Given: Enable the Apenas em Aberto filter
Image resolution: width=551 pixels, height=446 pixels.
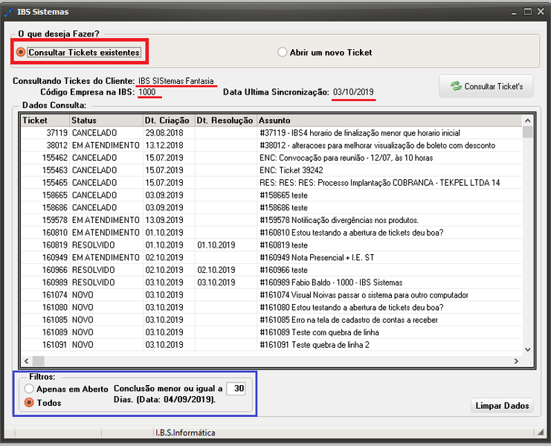Looking at the screenshot, I should tap(66, 389).
